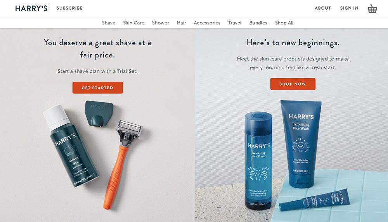Screen dimensions: 388x222
Task: Go to the Shower category
Action: (x=160, y=23)
